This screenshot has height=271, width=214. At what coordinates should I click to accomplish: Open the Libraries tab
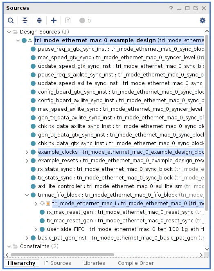94,263
